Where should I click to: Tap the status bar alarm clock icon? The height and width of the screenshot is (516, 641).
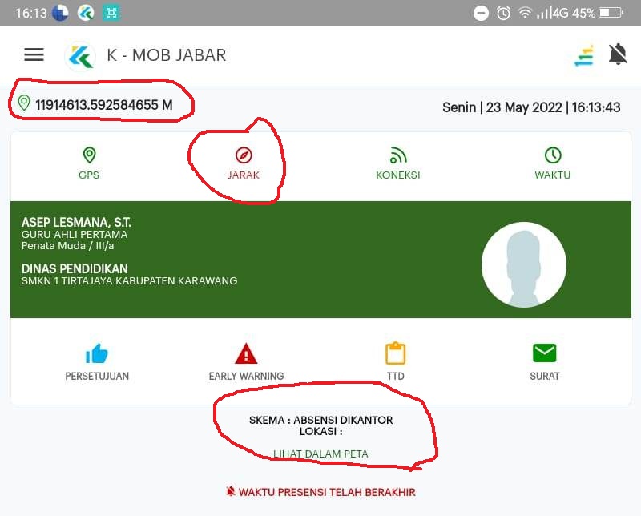[503, 13]
